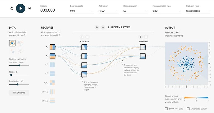This screenshot has height=113, width=214.
Task: Select second neuron in 4-neuron layer
Action: [x=84, y=56]
